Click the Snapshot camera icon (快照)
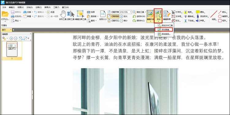The image size is (230, 115). coord(88,12)
